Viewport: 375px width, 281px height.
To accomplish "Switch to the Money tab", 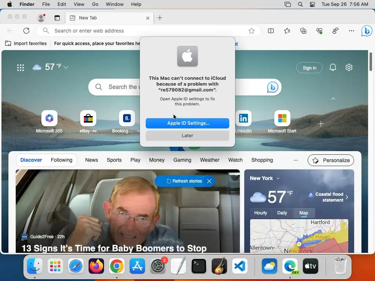I will pyautogui.click(x=157, y=160).
